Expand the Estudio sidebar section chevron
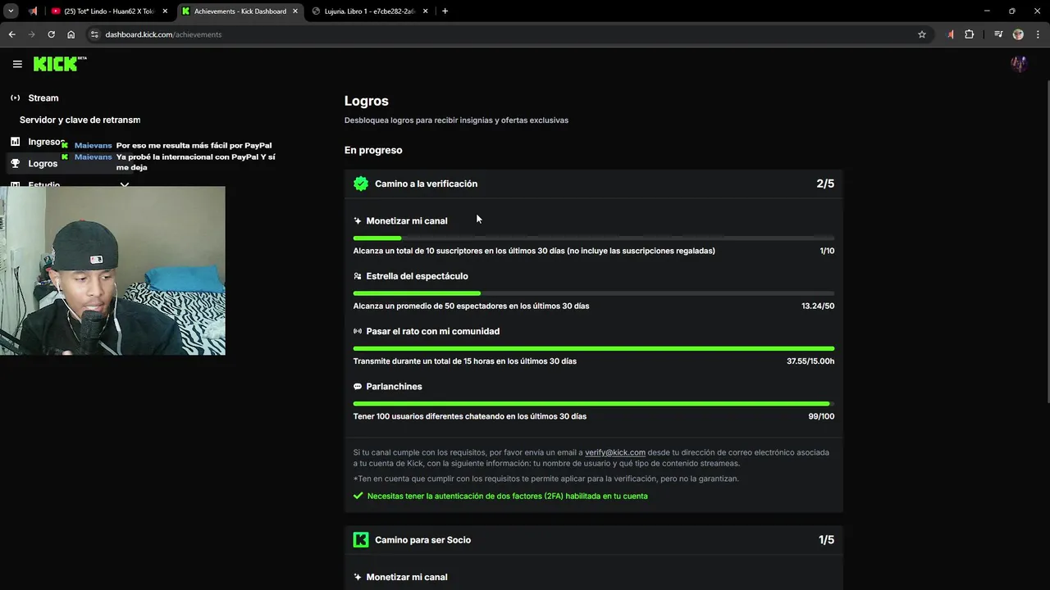The image size is (1050, 590). click(x=125, y=184)
